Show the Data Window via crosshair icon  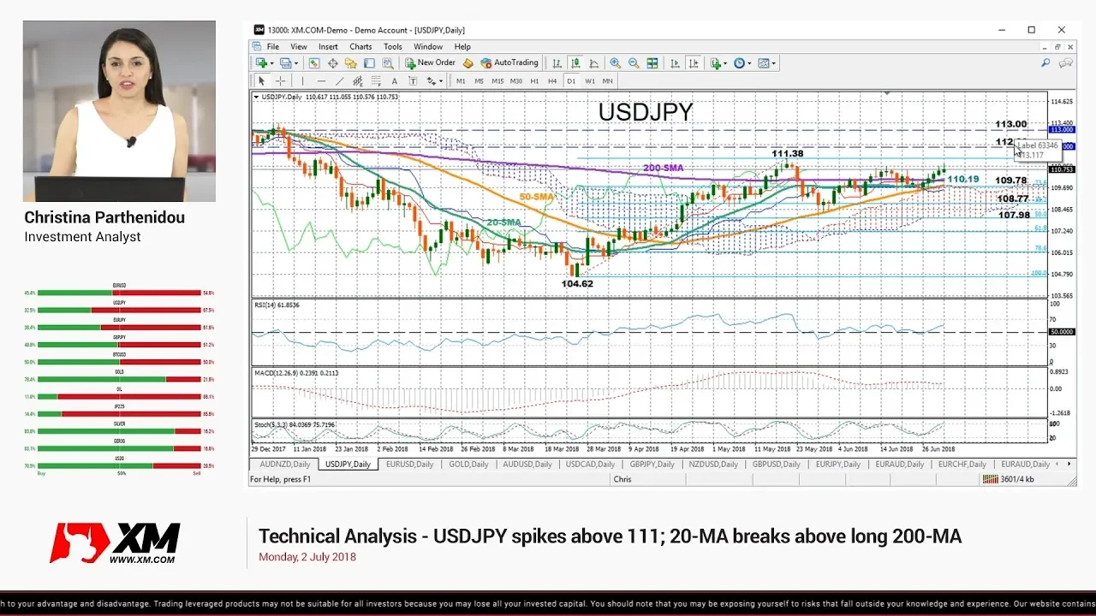(332, 62)
